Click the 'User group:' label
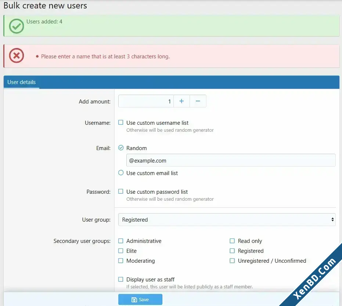 tap(96, 219)
